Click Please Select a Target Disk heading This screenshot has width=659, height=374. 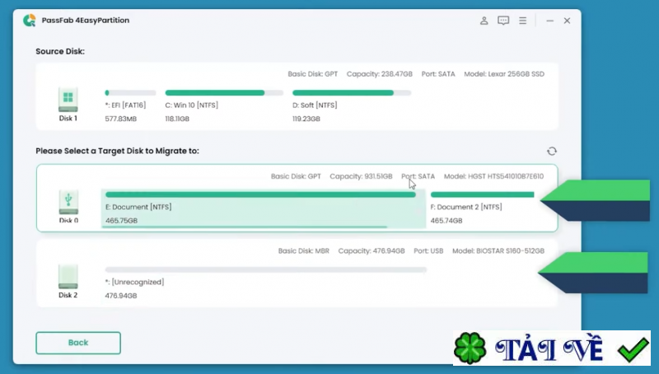point(117,151)
